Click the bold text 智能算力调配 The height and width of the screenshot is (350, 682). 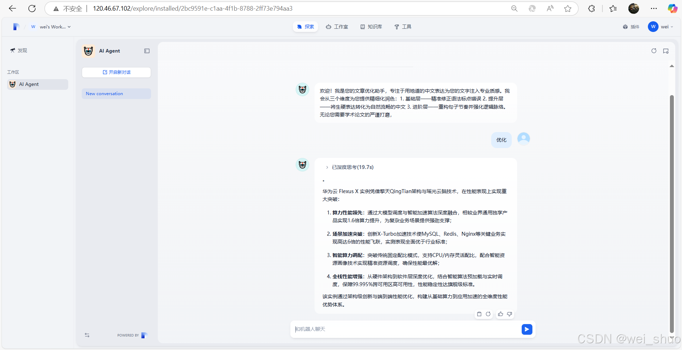(x=347, y=255)
